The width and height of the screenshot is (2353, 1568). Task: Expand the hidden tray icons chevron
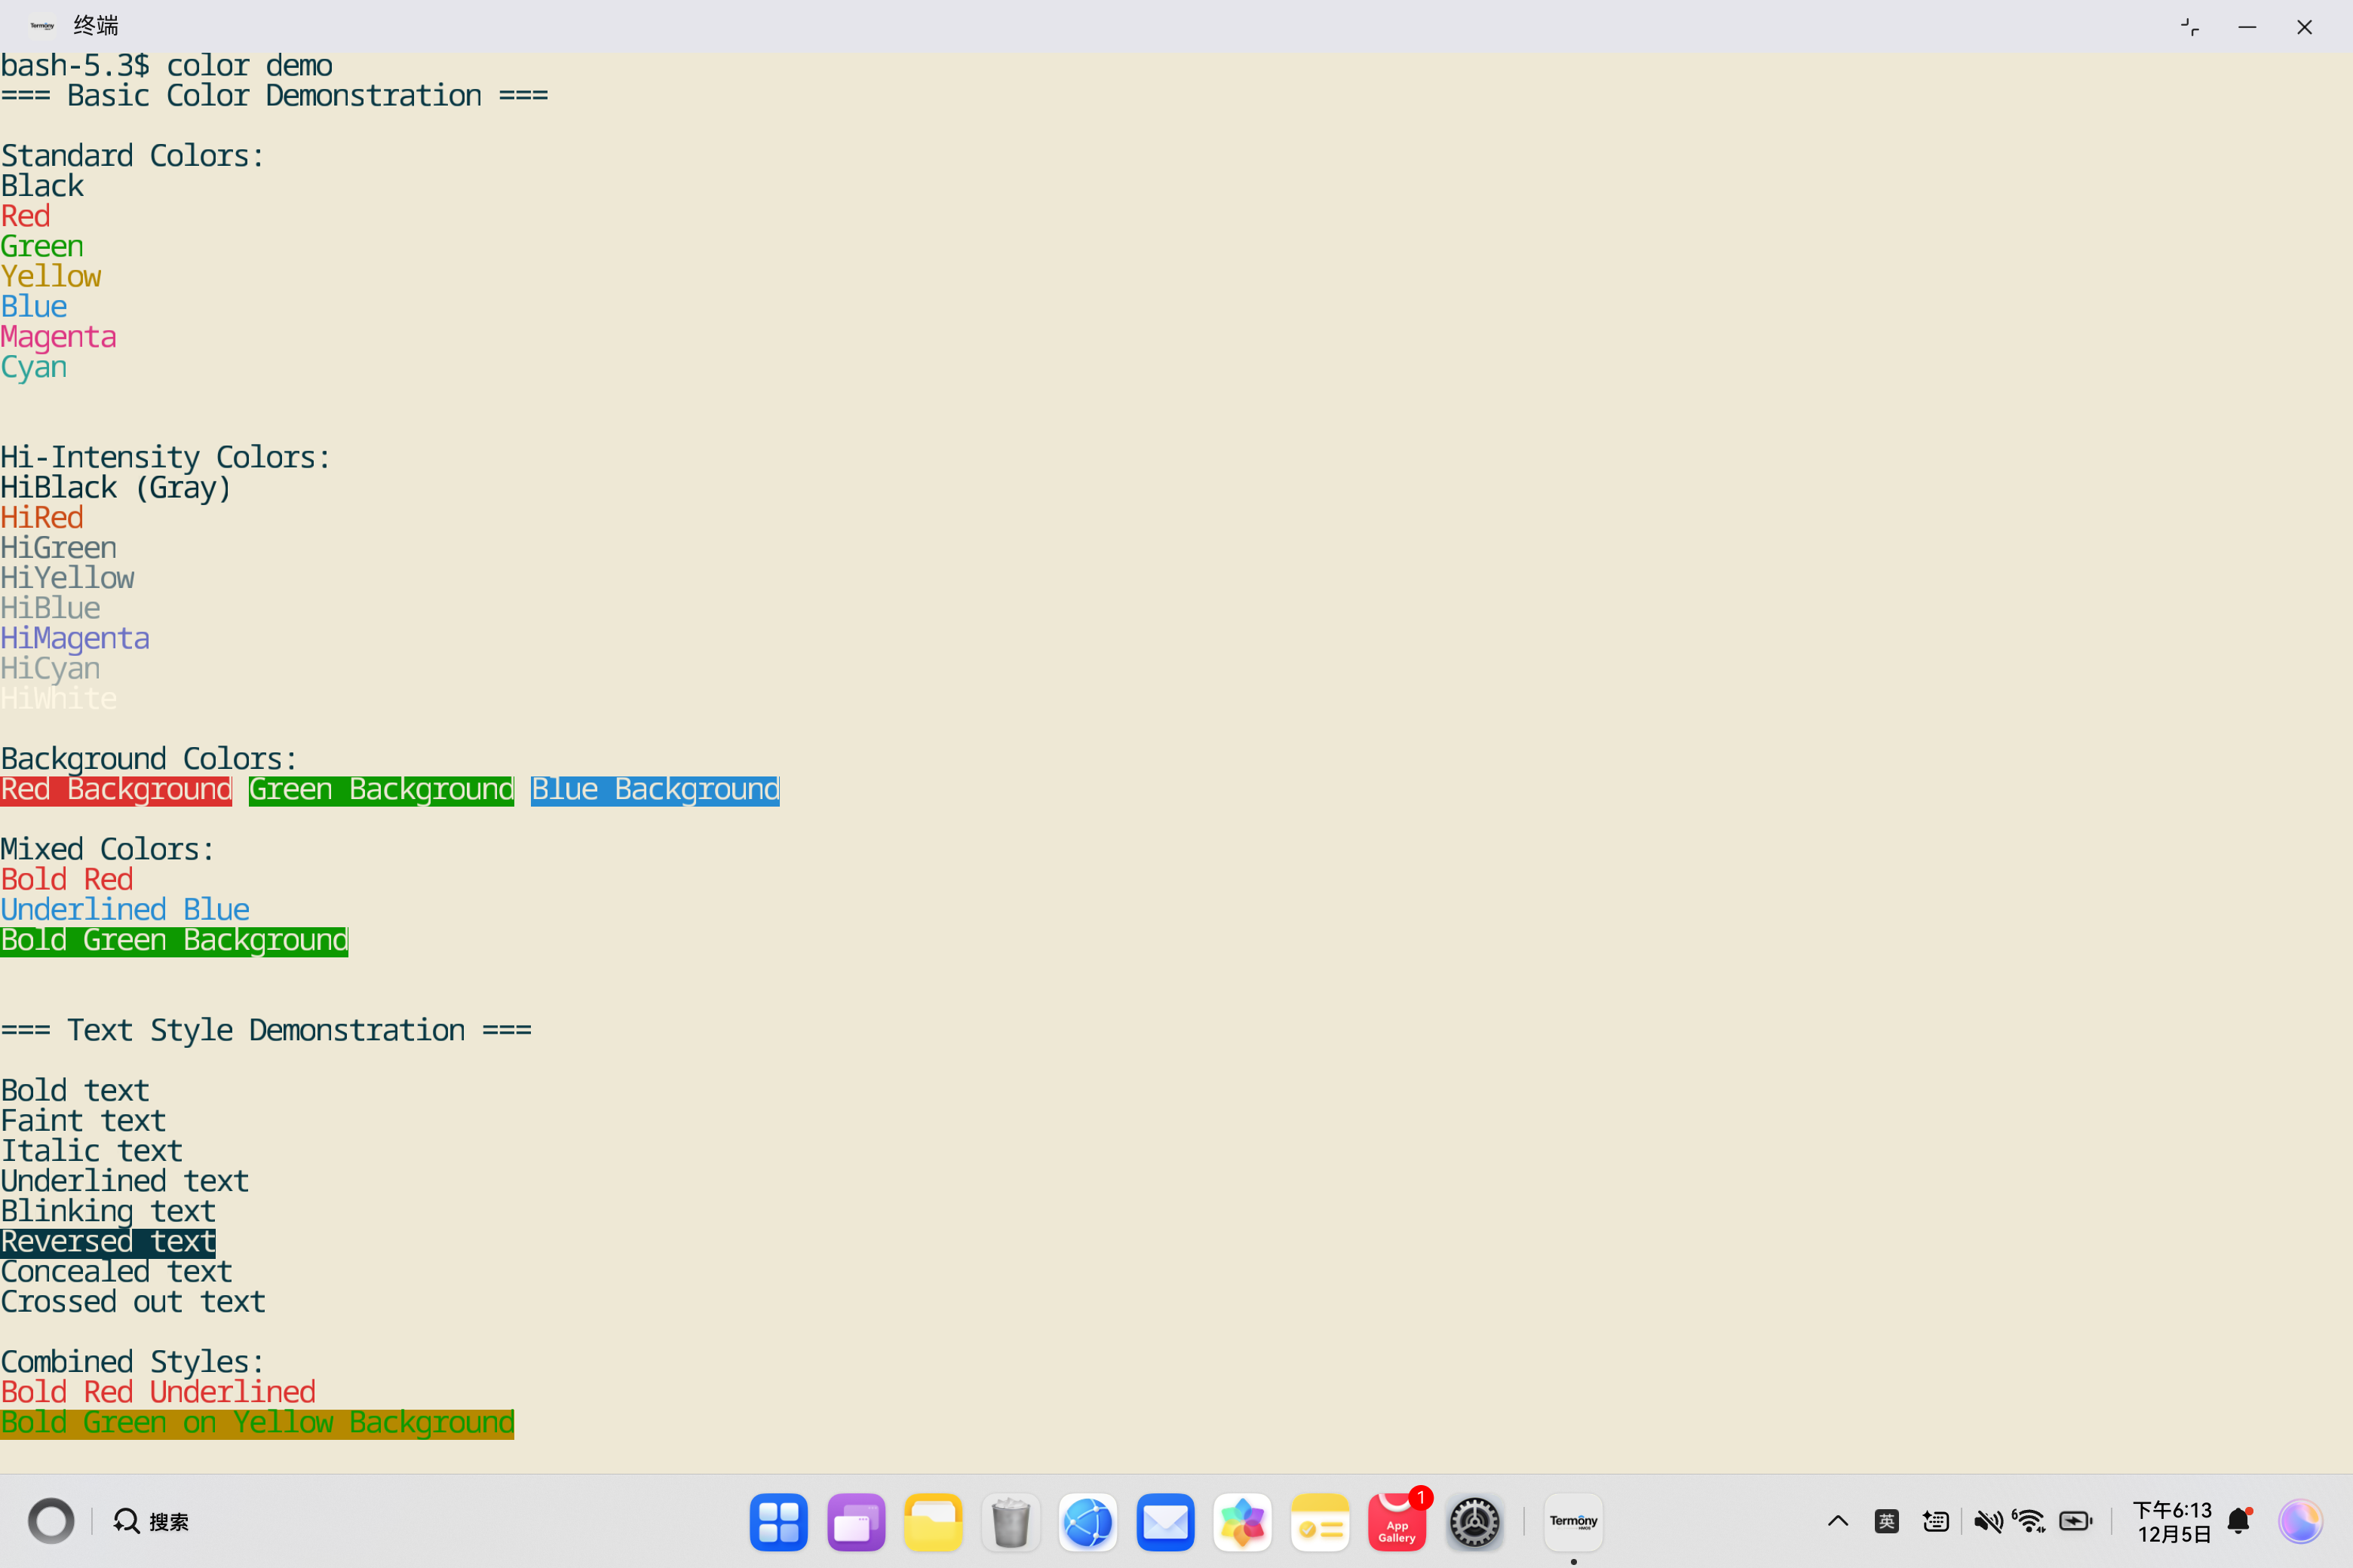1838,1522
